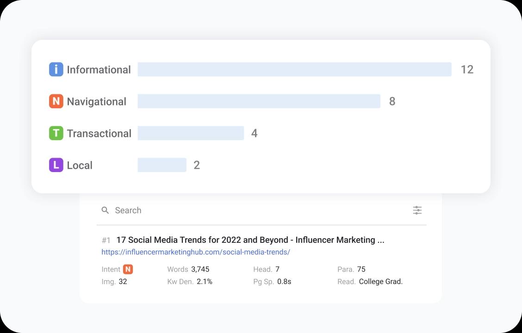This screenshot has height=333, width=522.
Task: Click the magnifying glass search icon
Action: (106, 210)
